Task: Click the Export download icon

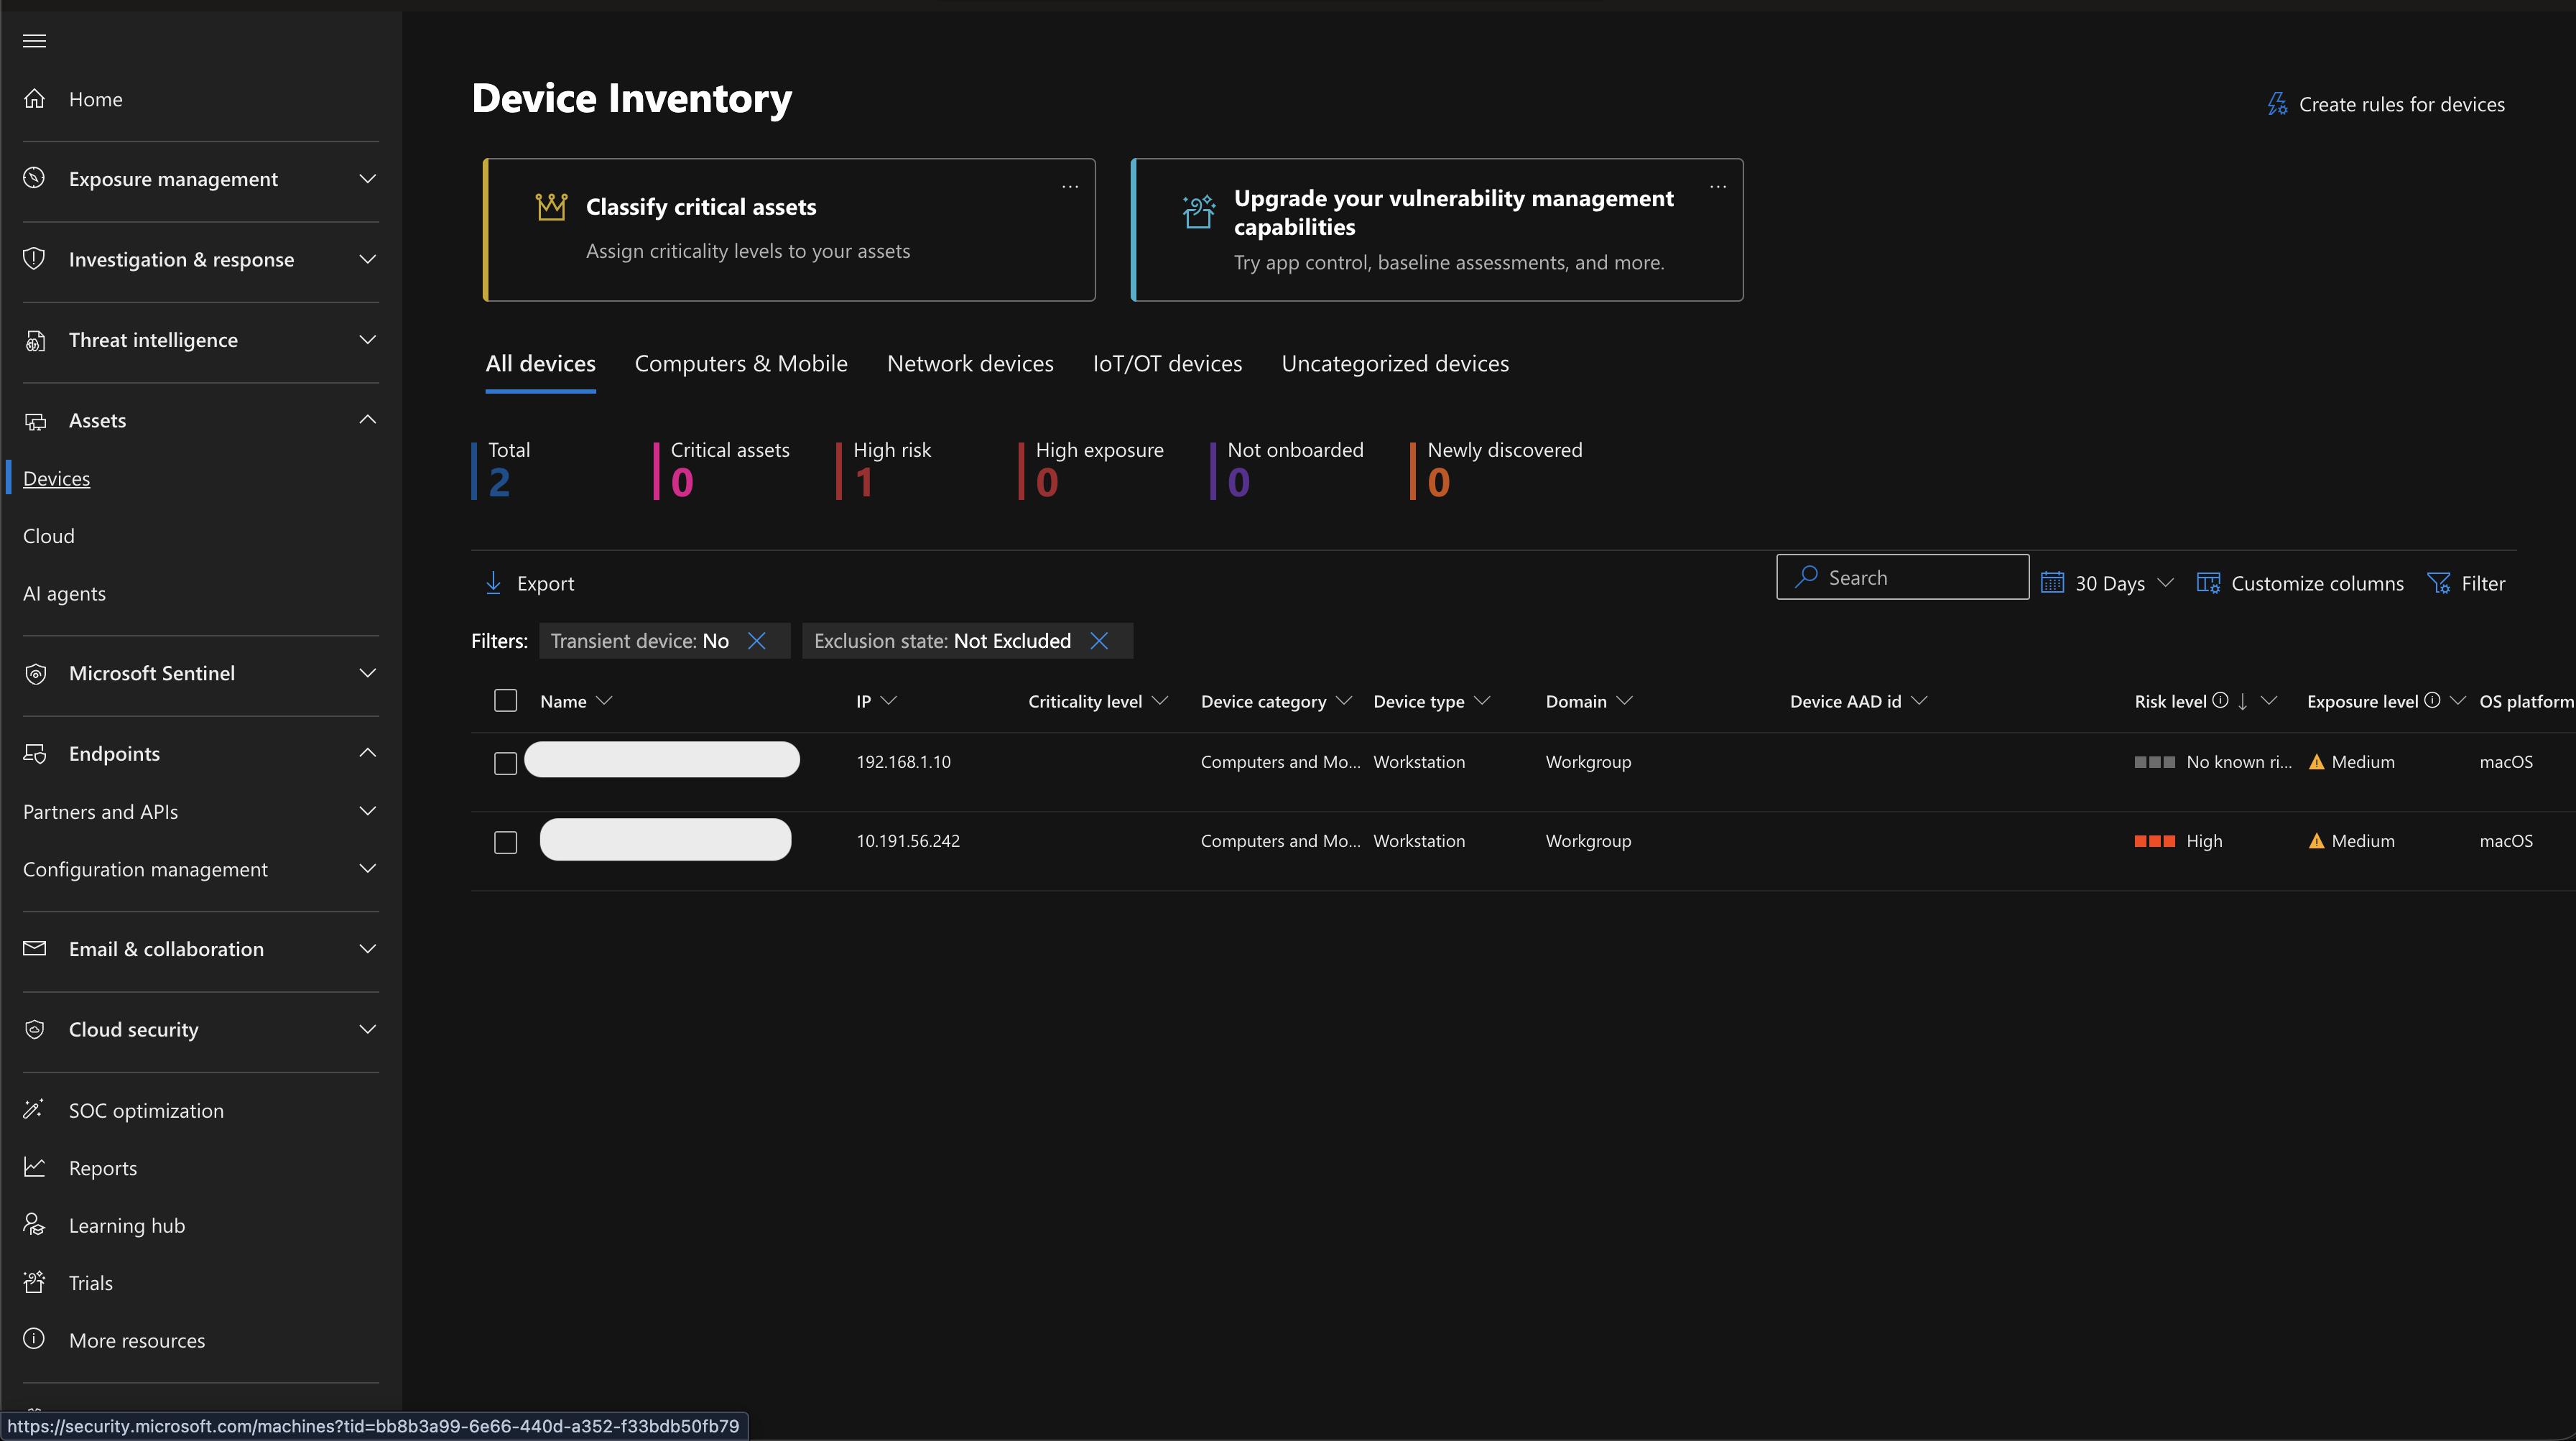Action: (493, 583)
